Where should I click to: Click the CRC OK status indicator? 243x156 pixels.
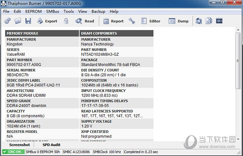click(13, 152)
